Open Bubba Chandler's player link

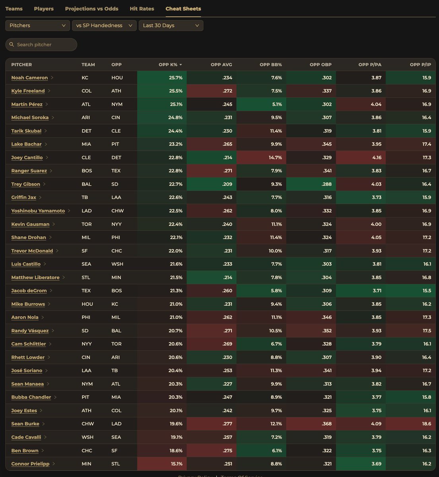click(31, 397)
